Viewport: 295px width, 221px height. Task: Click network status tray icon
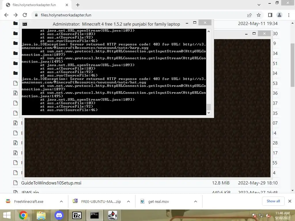(x=261, y=215)
